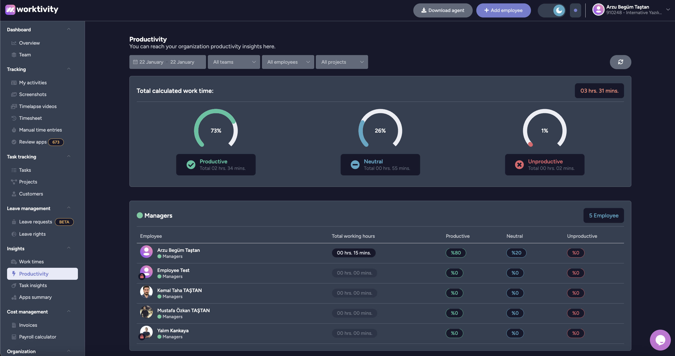This screenshot has height=356, width=675.
Task: Click the refresh icon near the filters
Action: 620,62
